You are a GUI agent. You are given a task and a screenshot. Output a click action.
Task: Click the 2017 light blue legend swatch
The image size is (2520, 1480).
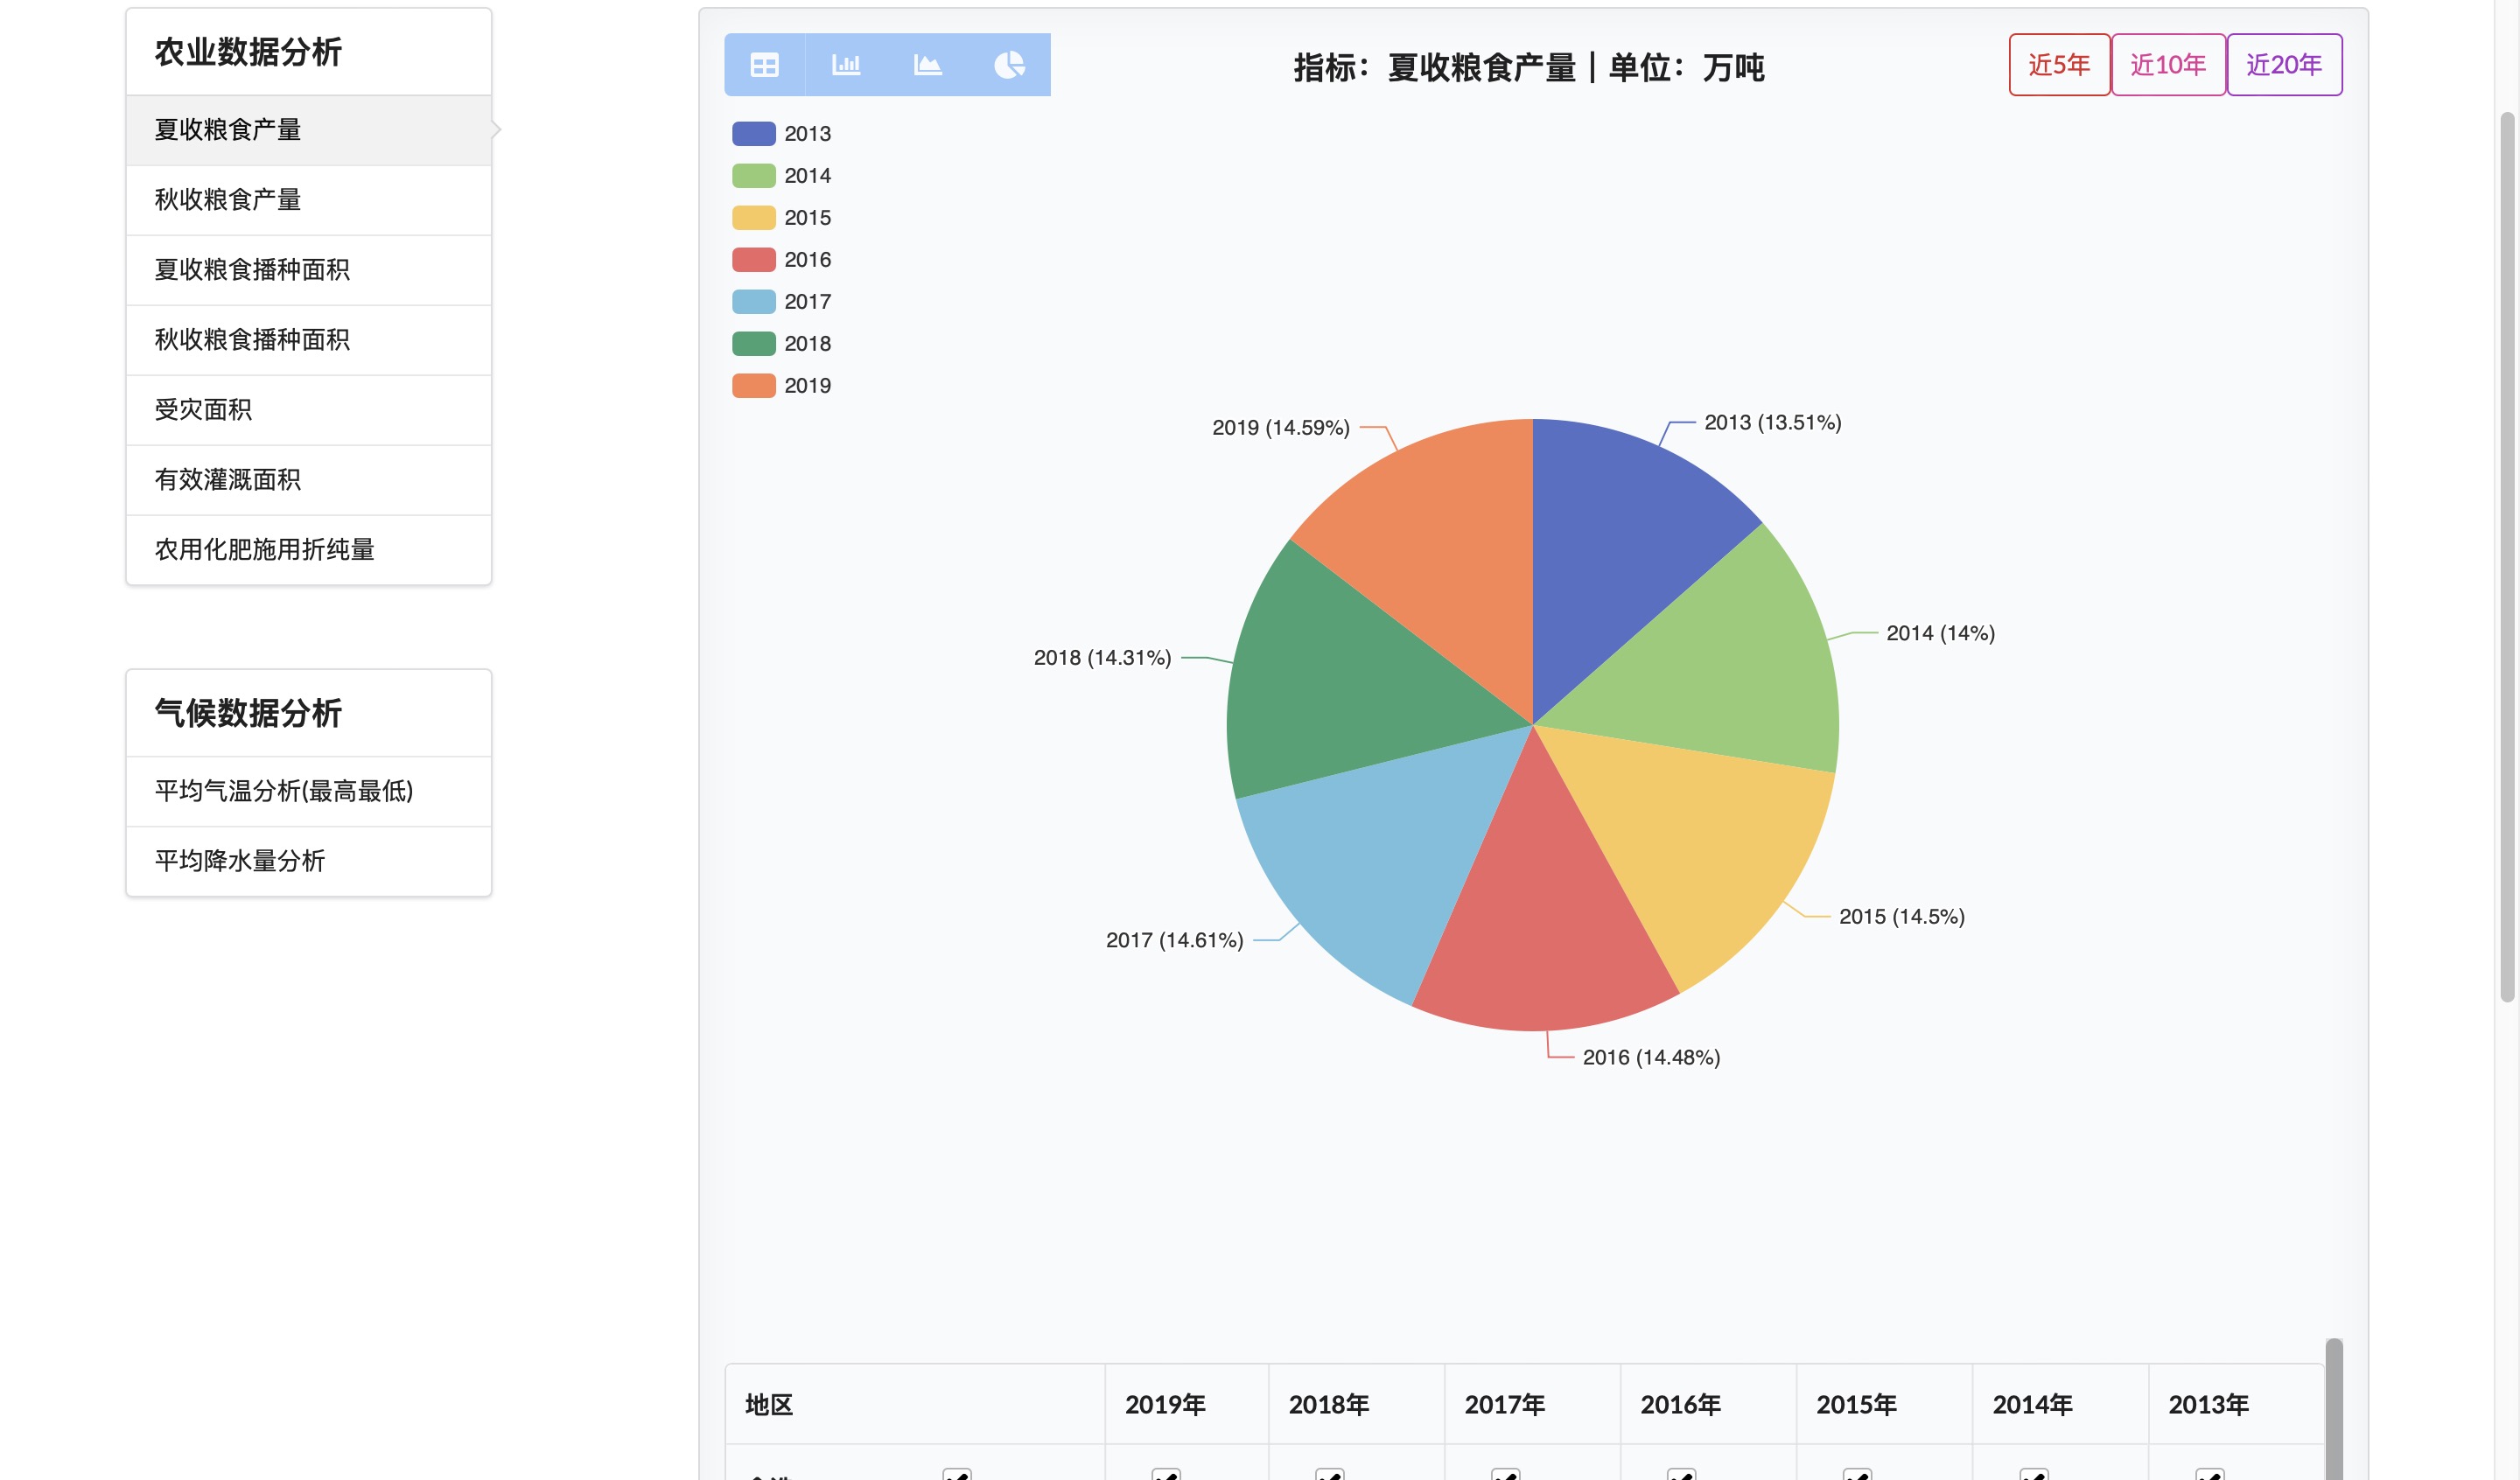click(x=753, y=301)
